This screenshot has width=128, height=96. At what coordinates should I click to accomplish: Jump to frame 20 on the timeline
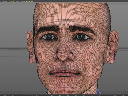pos(21,95)
